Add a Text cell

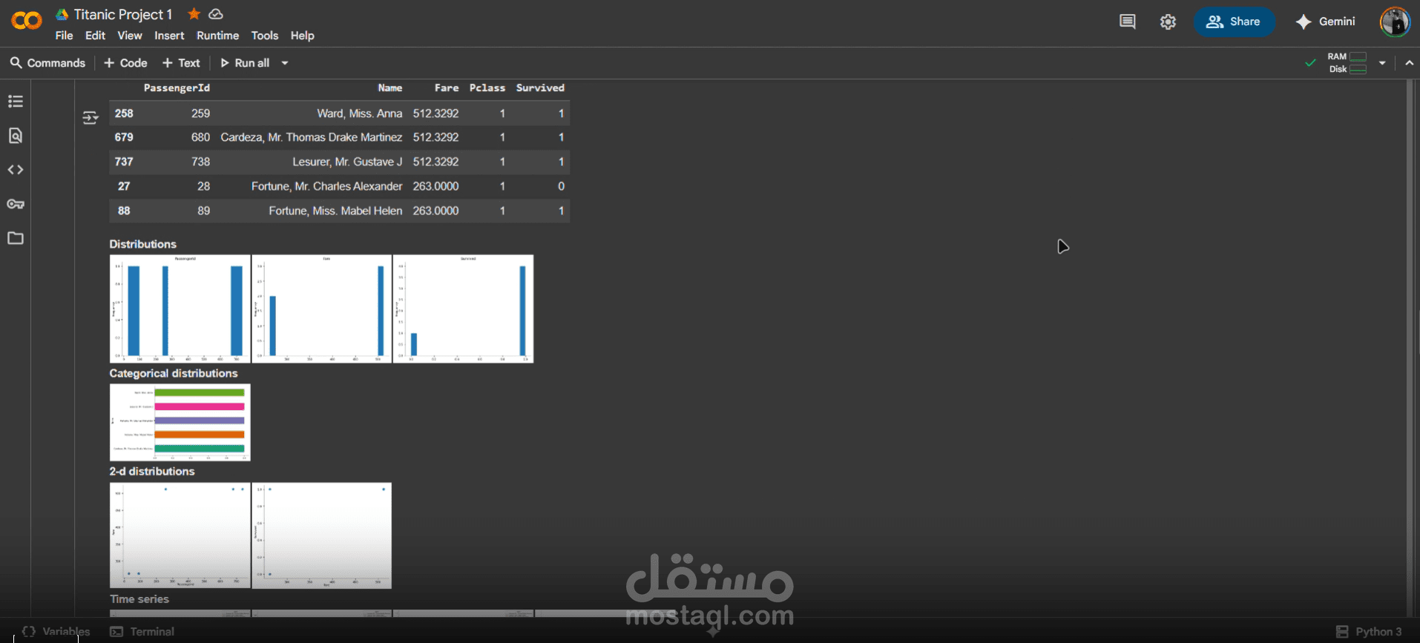pos(181,63)
